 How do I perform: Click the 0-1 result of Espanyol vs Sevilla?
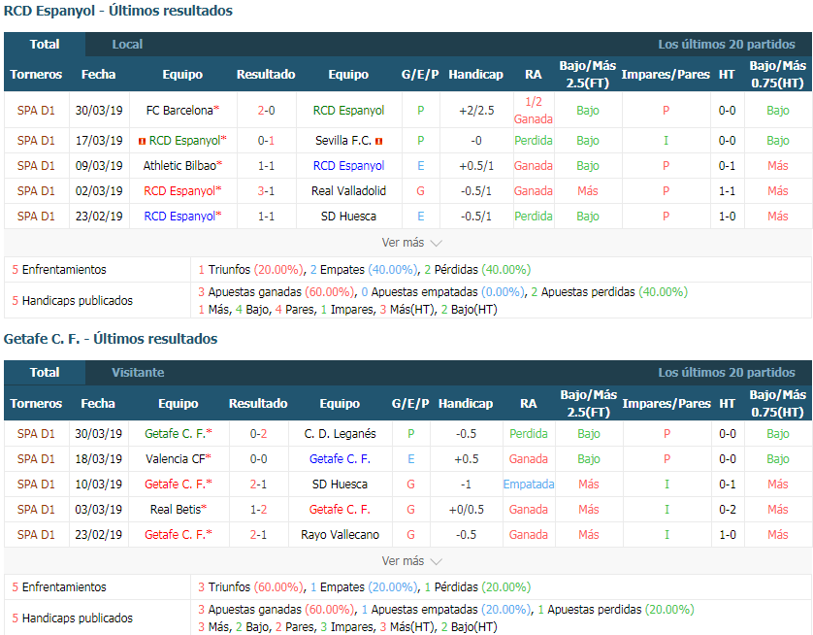coord(266,141)
